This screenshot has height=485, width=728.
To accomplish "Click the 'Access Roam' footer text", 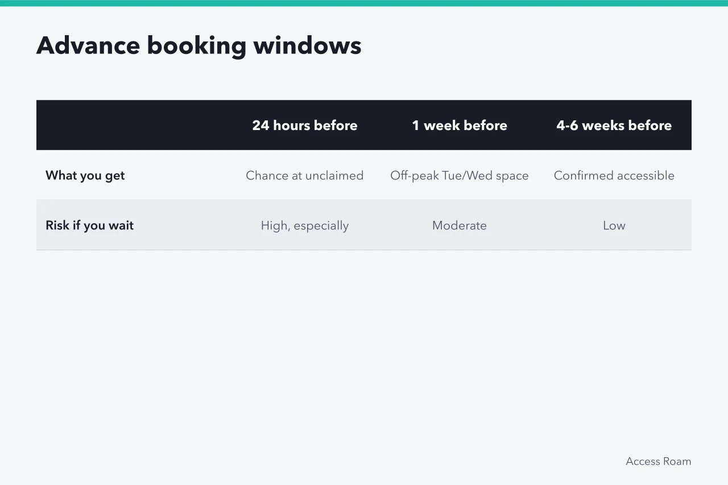I will [659, 461].
